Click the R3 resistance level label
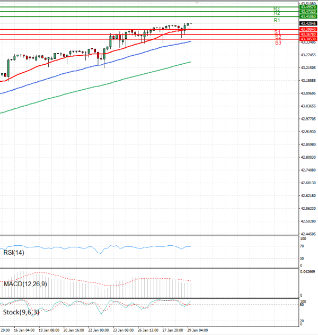The height and width of the screenshot is (335, 318). coord(277,9)
